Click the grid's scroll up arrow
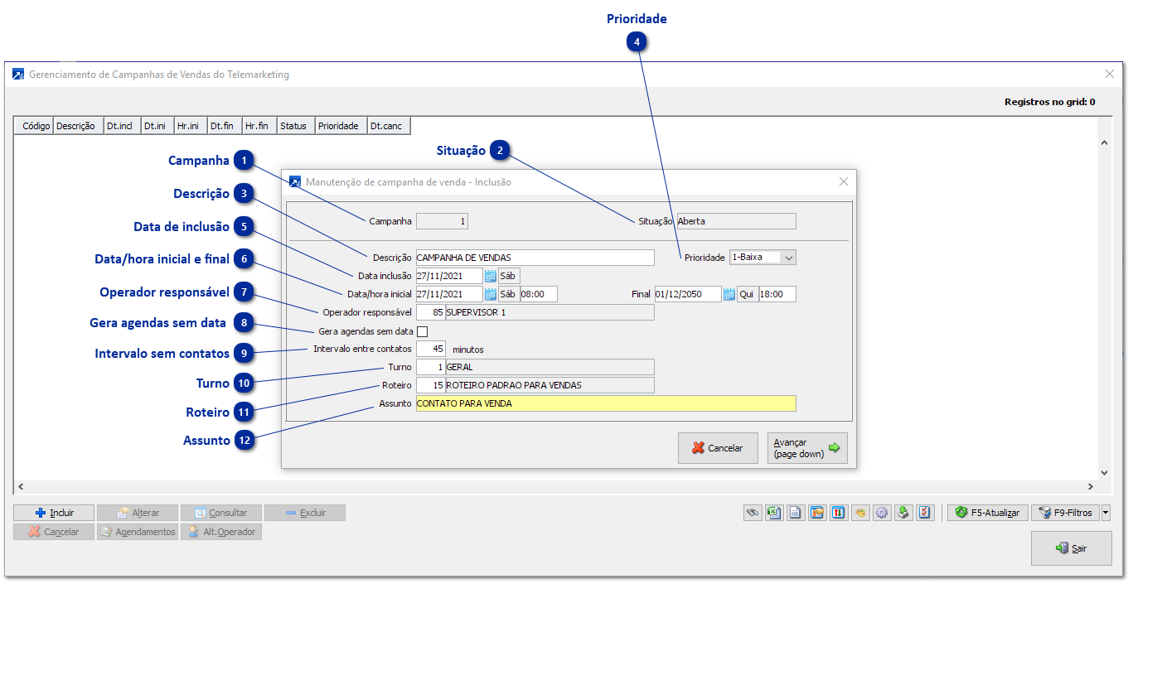Viewport: 1157px width, 685px height. [1104, 143]
